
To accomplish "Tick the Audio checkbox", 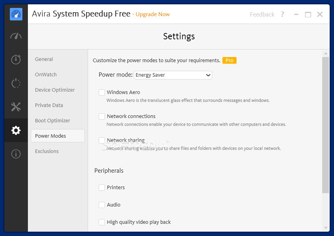I will tap(102, 205).
